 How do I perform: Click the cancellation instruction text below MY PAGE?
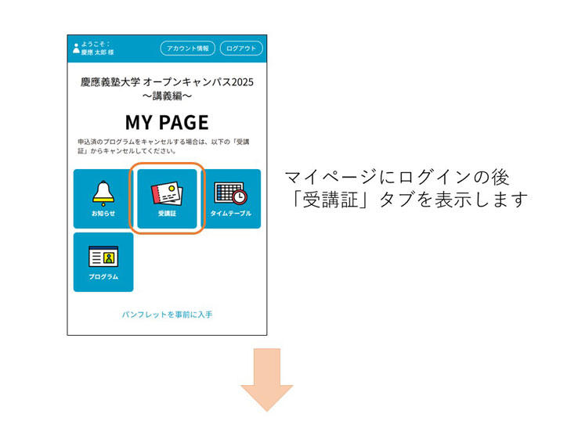(167, 146)
